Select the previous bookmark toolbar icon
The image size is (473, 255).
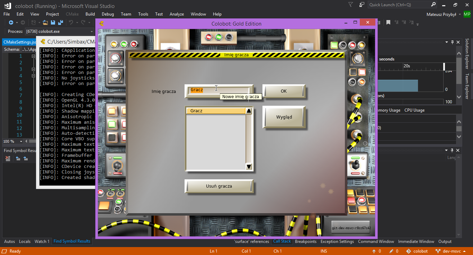[396, 22]
